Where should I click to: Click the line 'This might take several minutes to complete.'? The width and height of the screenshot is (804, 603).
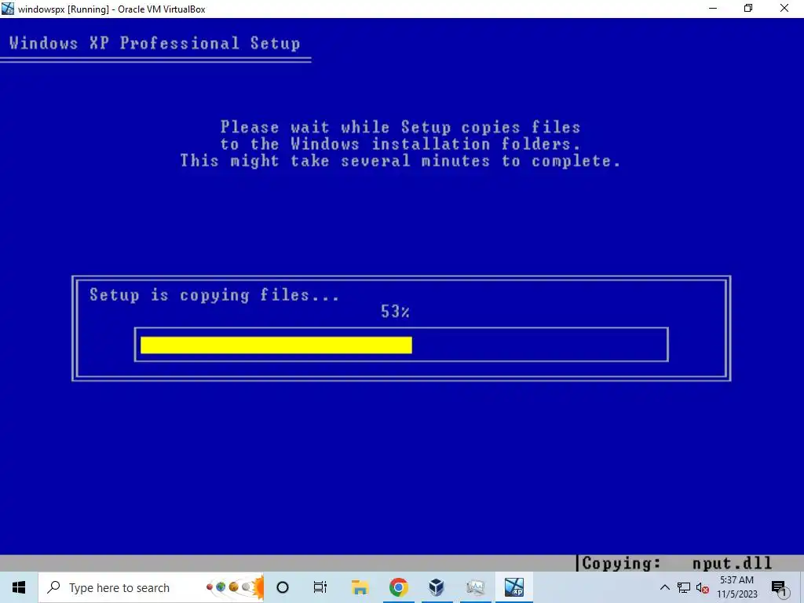click(400, 160)
